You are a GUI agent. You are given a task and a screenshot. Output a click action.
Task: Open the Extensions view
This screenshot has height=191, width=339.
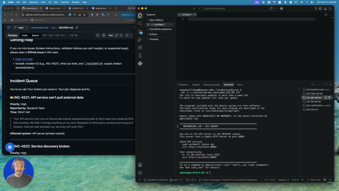pos(140,47)
